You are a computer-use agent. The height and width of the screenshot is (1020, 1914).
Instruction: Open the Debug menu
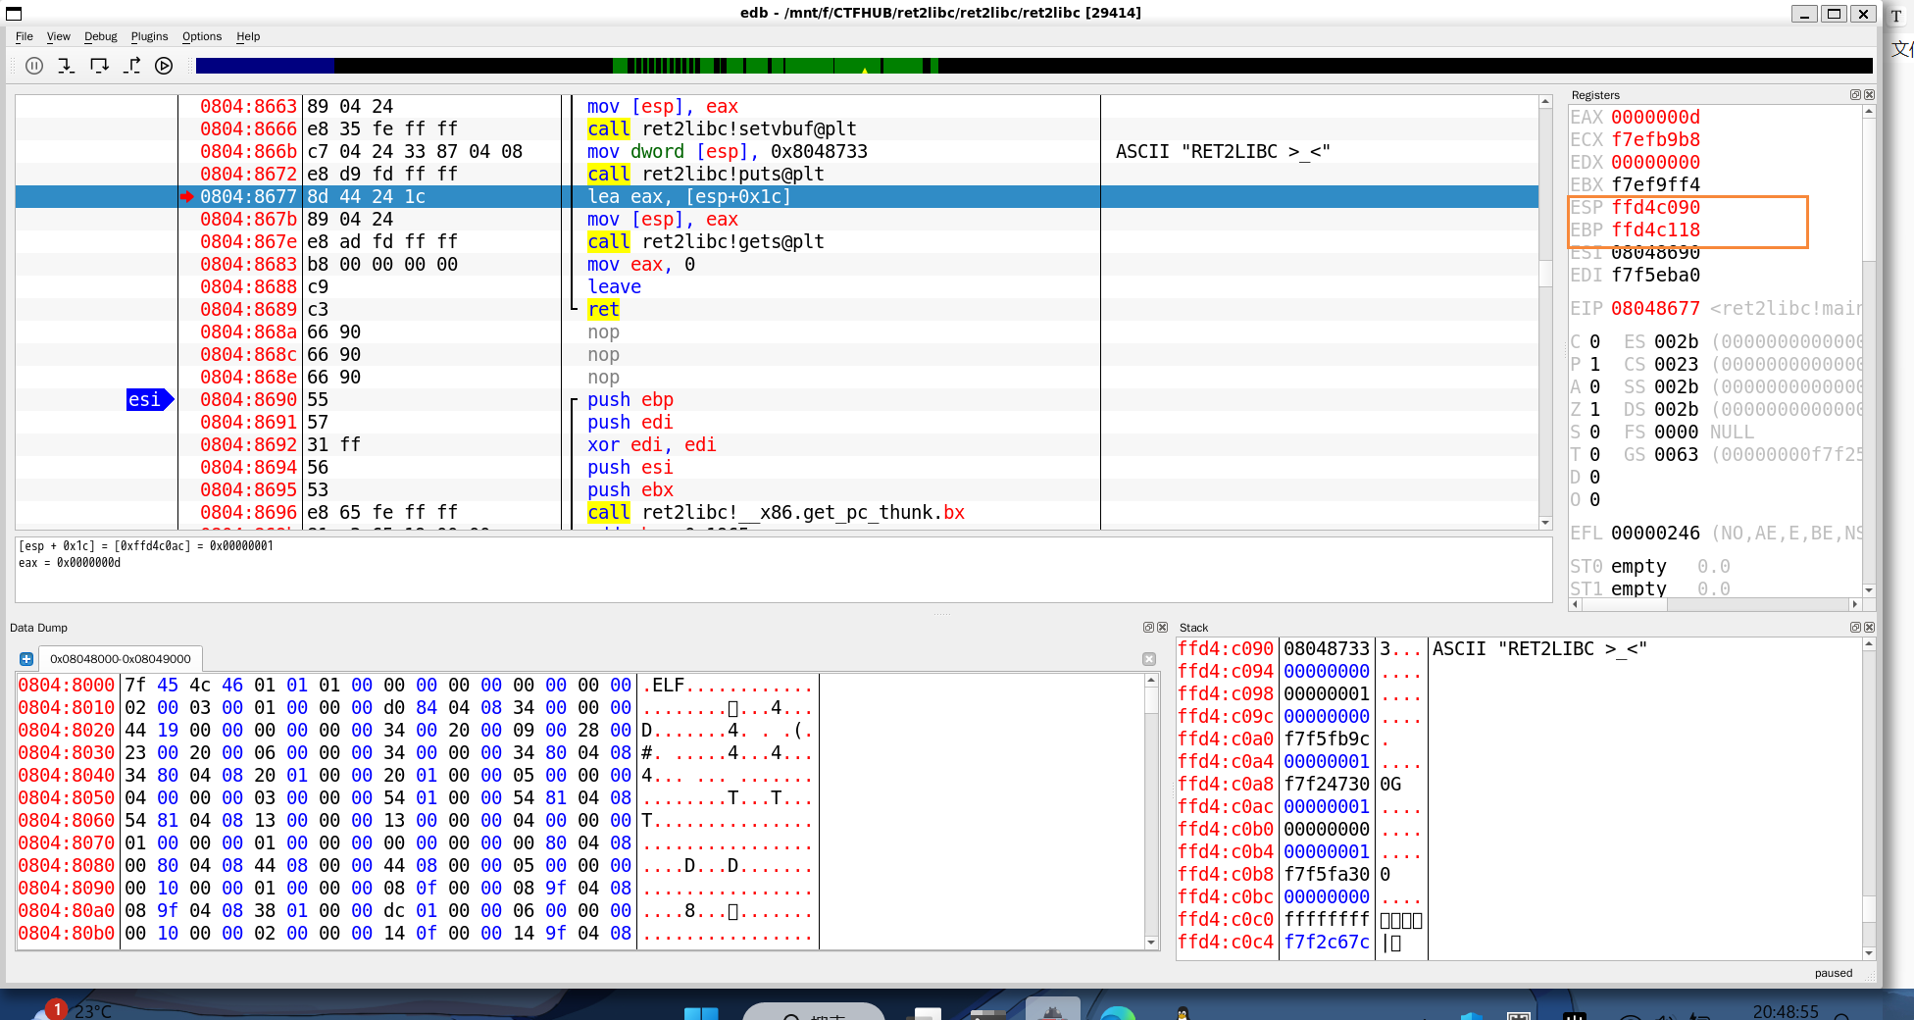point(100,36)
